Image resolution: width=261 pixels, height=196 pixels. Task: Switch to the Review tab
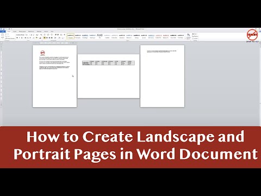click(46, 32)
